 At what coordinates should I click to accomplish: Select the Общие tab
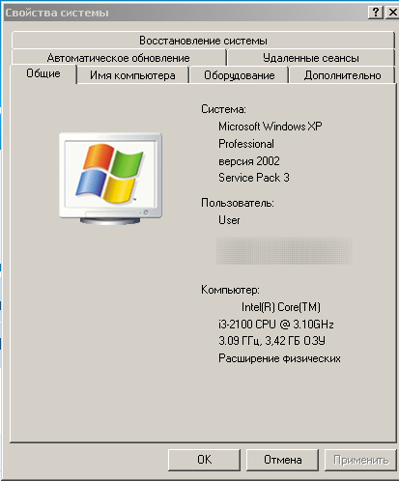pyautogui.click(x=43, y=73)
